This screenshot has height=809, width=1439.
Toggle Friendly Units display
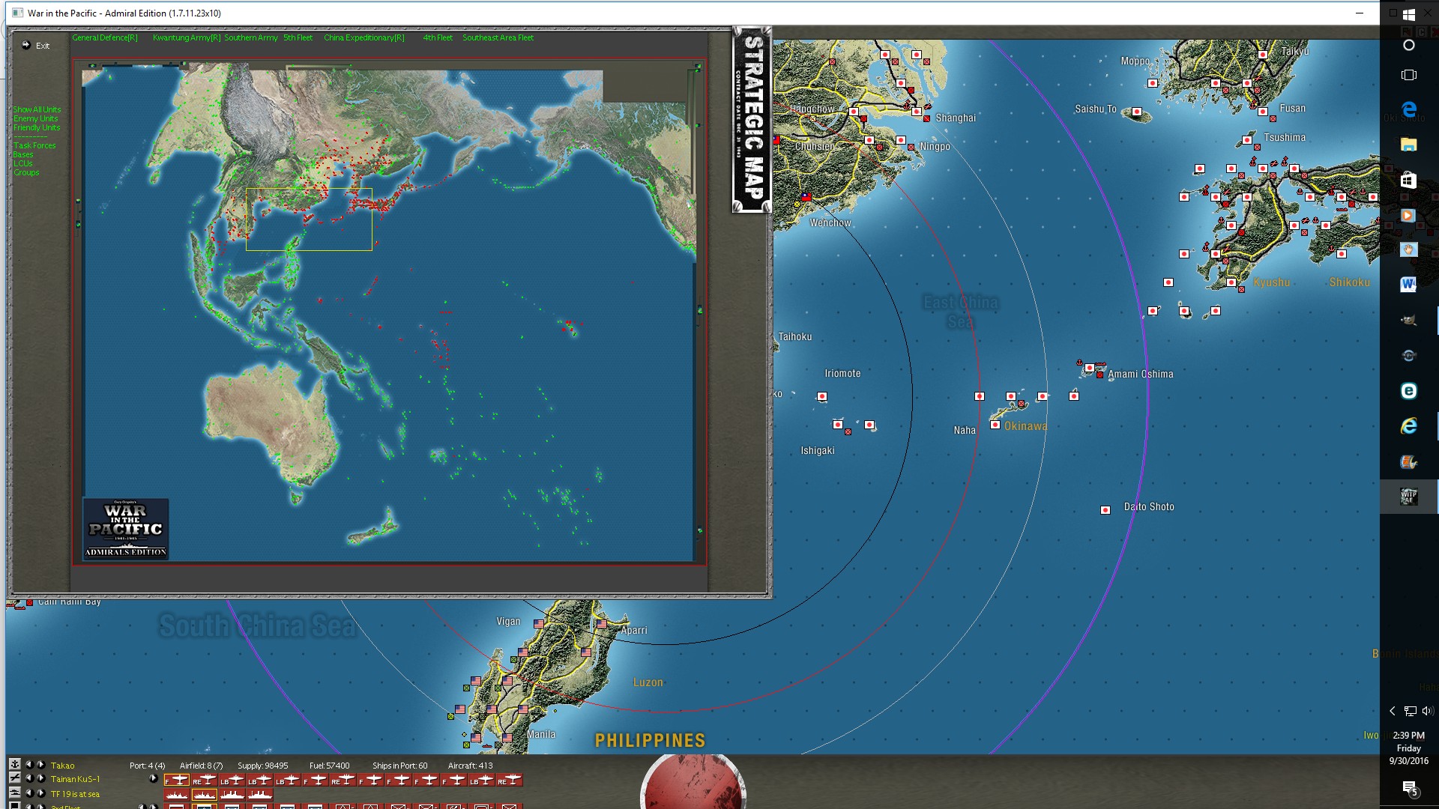tap(36, 127)
